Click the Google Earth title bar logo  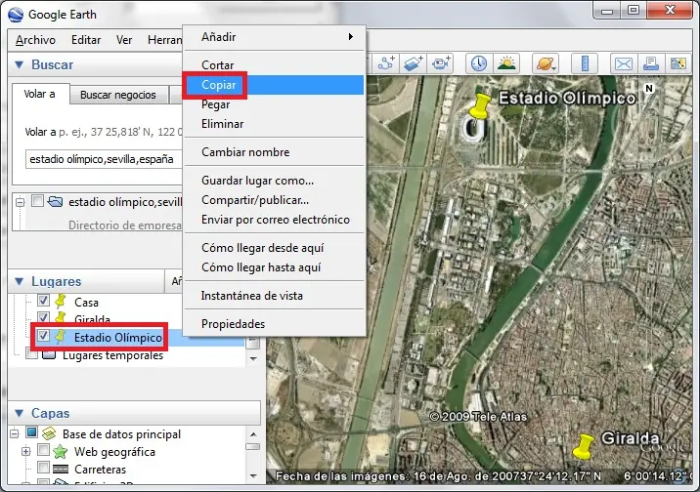pos(16,15)
